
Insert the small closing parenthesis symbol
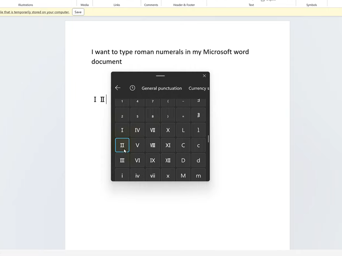[x=168, y=115]
